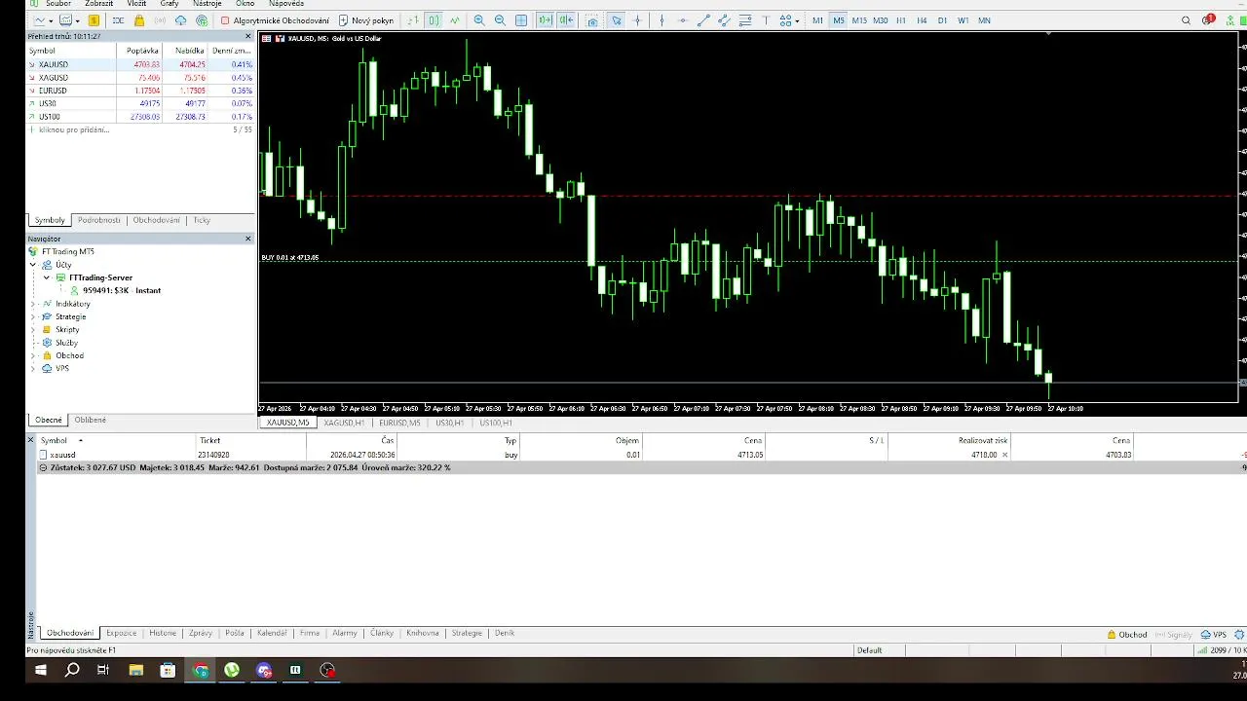Switch to Oblíbené tab in Navigator

tap(91, 420)
